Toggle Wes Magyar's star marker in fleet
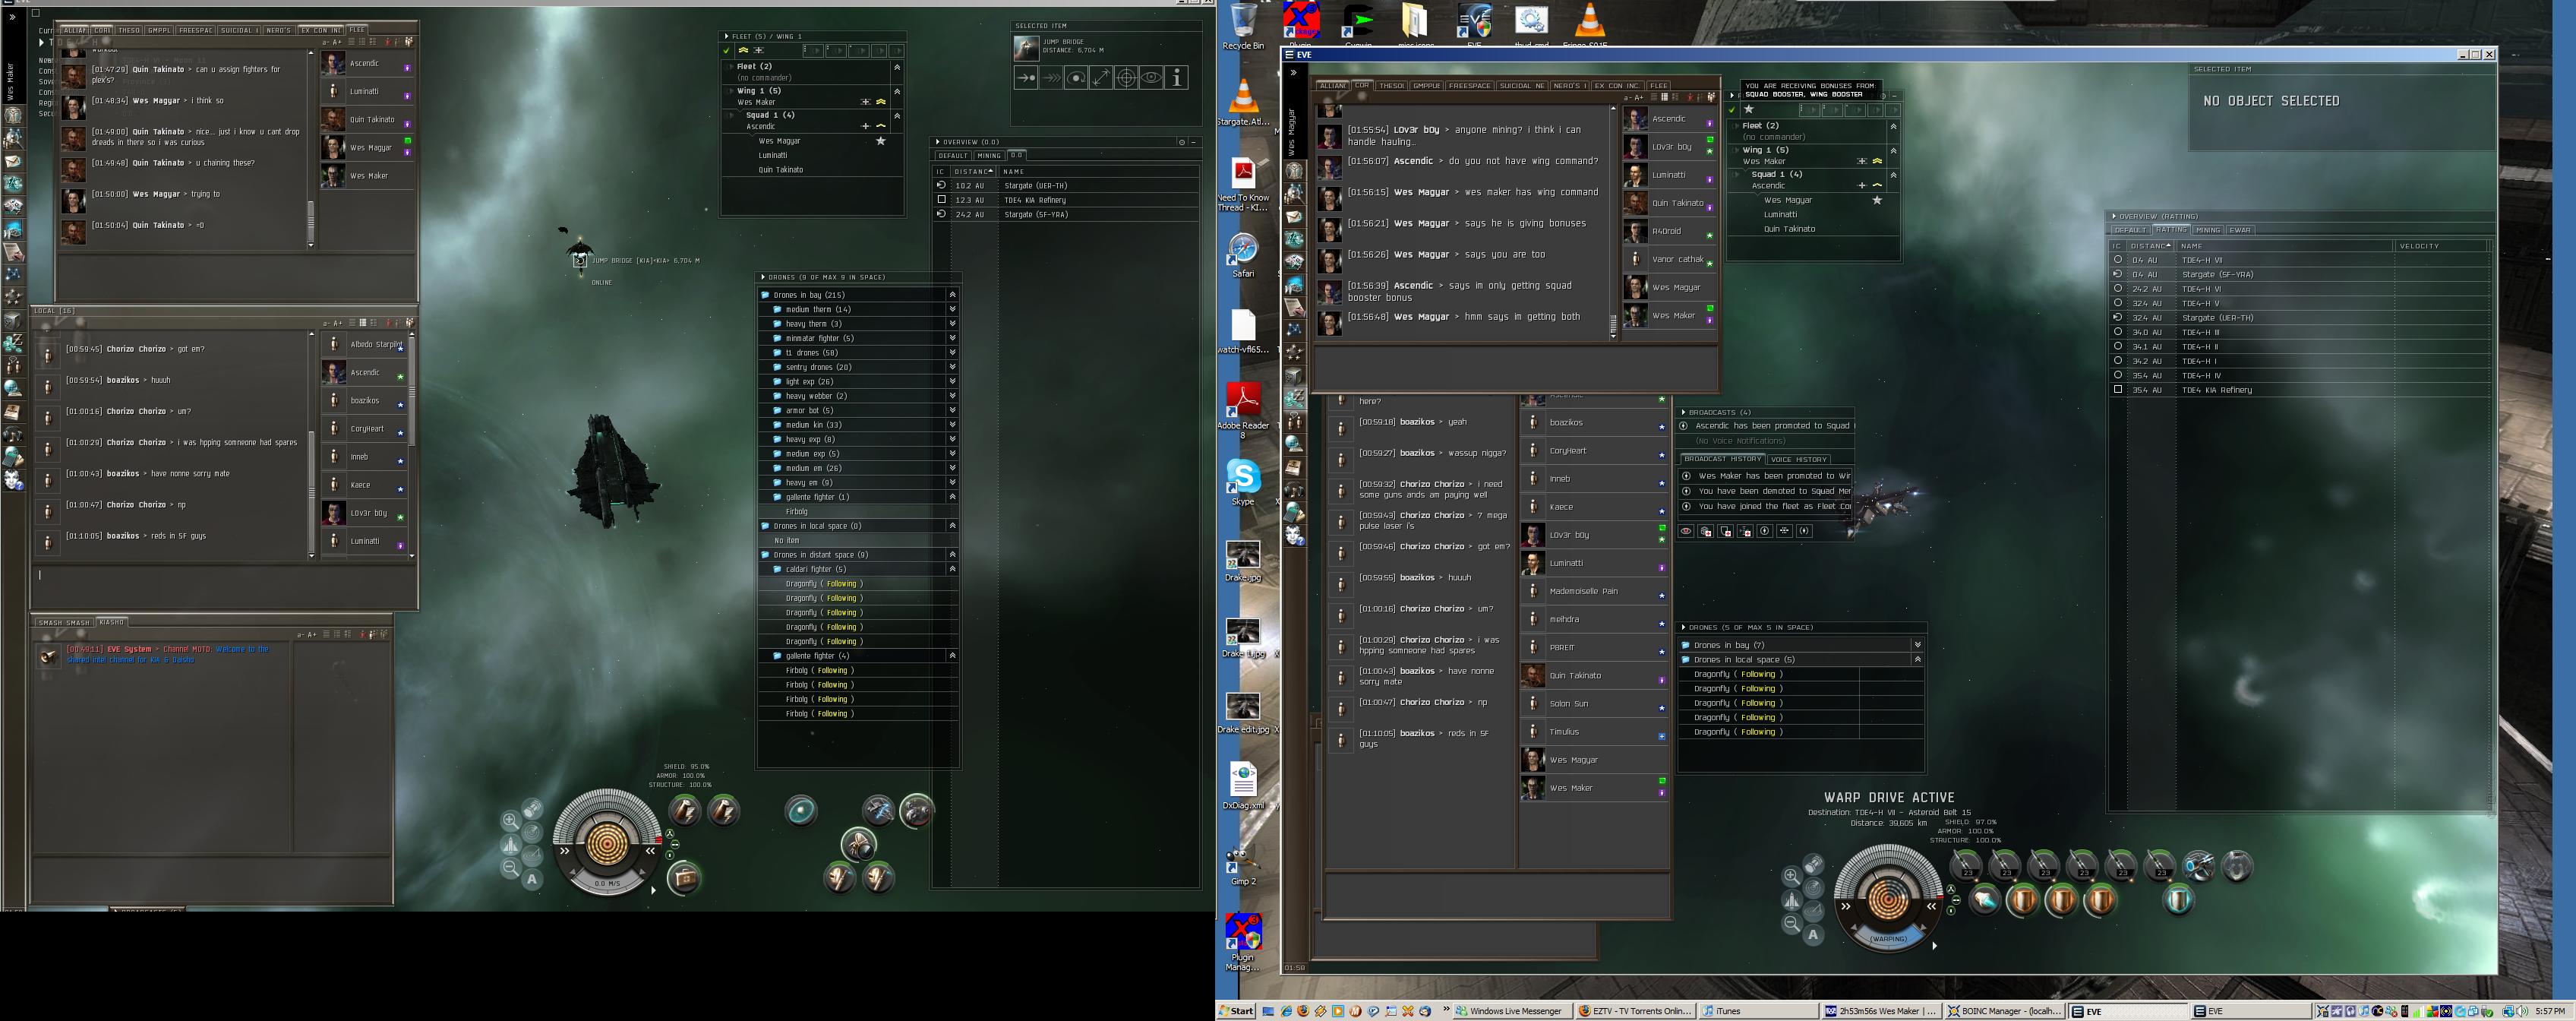The image size is (2576, 1021). pyautogui.click(x=881, y=141)
